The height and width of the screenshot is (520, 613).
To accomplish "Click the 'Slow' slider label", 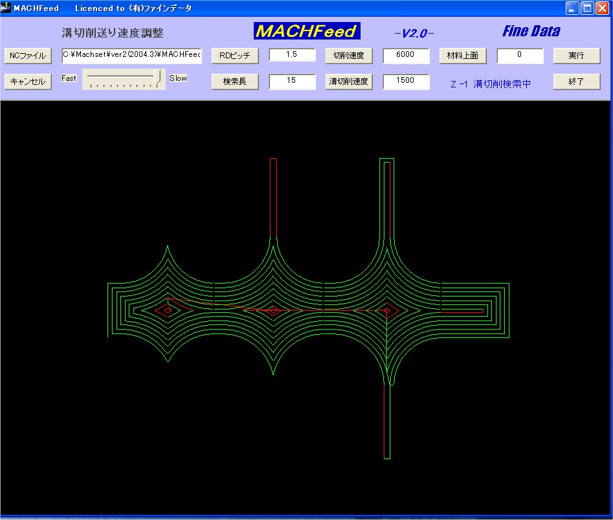I will pyautogui.click(x=178, y=78).
